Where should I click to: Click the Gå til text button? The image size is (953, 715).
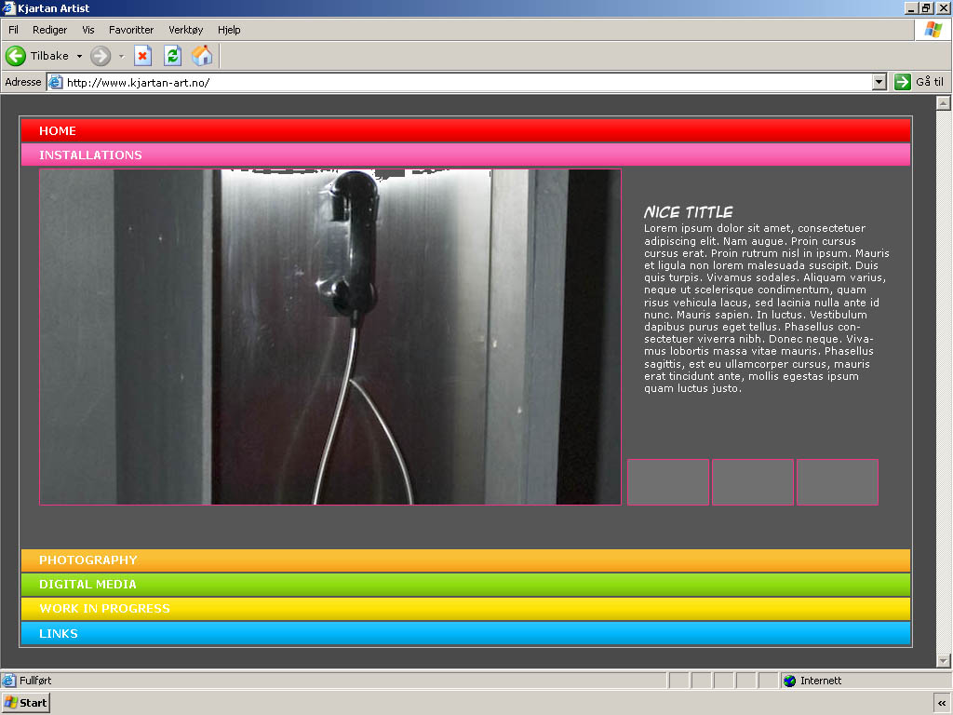coord(930,82)
